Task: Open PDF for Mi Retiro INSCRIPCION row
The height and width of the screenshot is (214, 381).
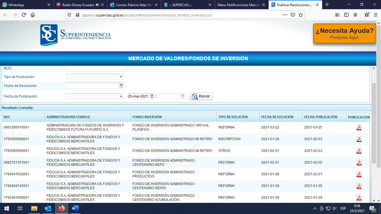Action: coord(359,139)
